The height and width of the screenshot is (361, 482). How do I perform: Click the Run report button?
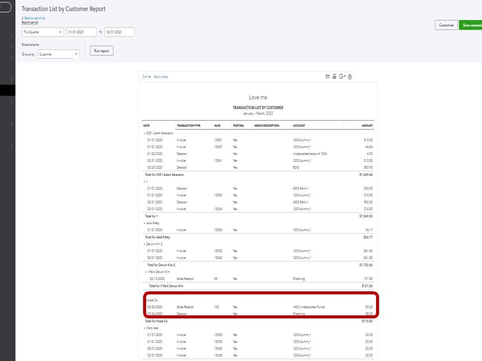pos(102,51)
